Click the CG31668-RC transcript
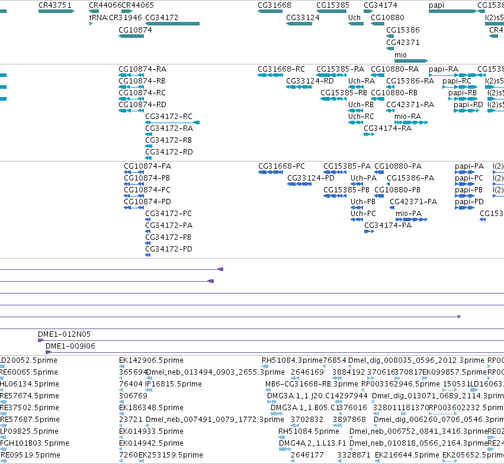 click(270, 75)
